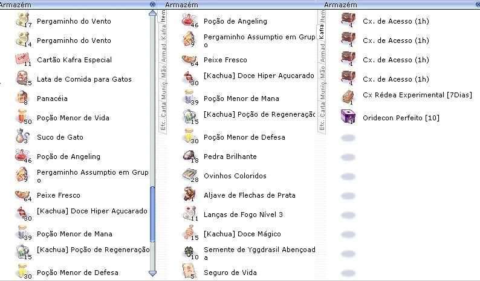Image resolution: width=480 pixels, height=281 pixels.
Task: Select the [Kachua] Doce Mágico candy icon
Action: [x=190, y=233]
